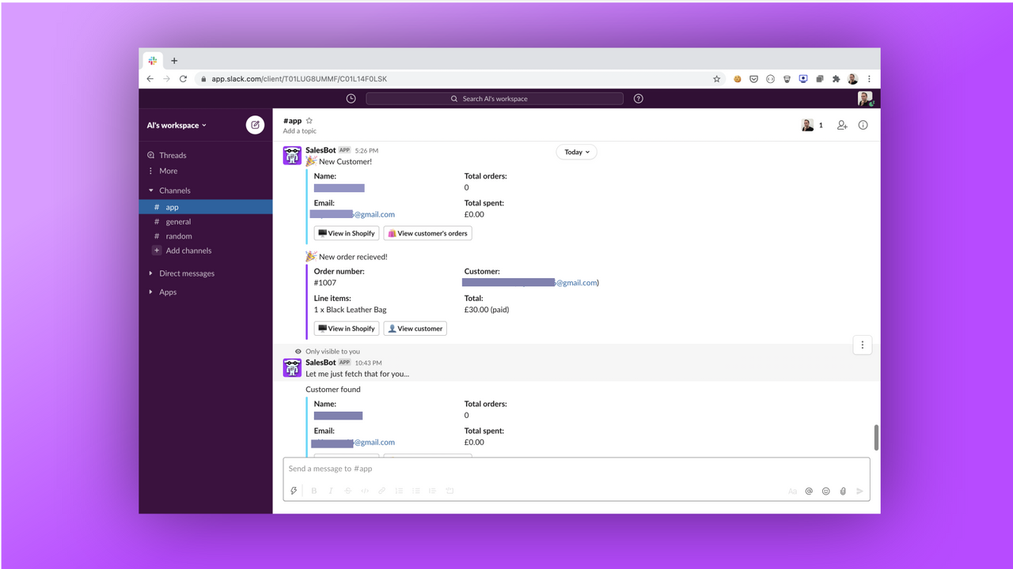Open the lightning bolt shortcuts menu
Screen dimensions: 1013x569
pyautogui.click(x=294, y=490)
